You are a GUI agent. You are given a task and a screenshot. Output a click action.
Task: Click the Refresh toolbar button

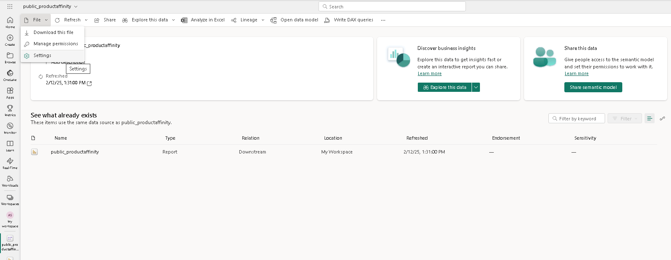(x=68, y=20)
